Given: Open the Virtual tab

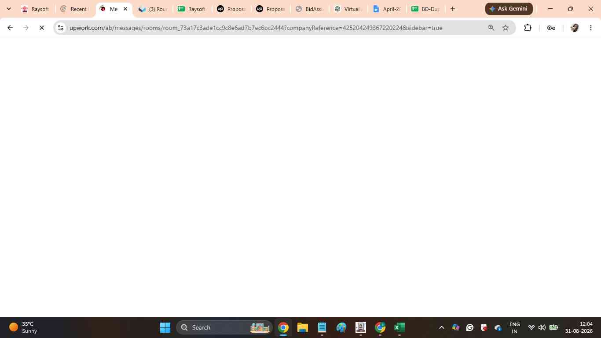Looking at the screenshot, I should 348,9.
